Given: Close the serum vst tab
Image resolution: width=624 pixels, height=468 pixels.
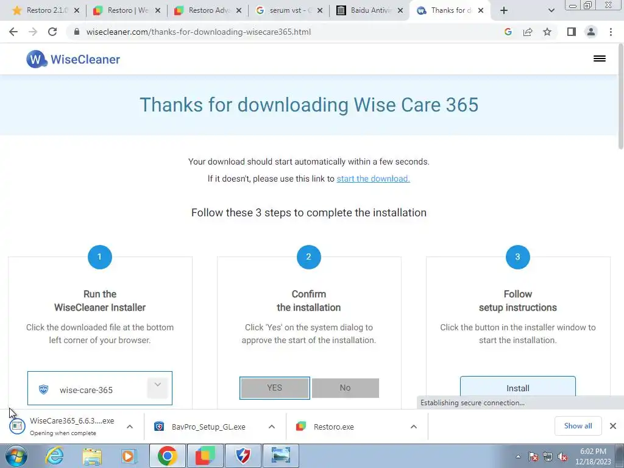Looking at the screenshot, I should coord(319,11).
